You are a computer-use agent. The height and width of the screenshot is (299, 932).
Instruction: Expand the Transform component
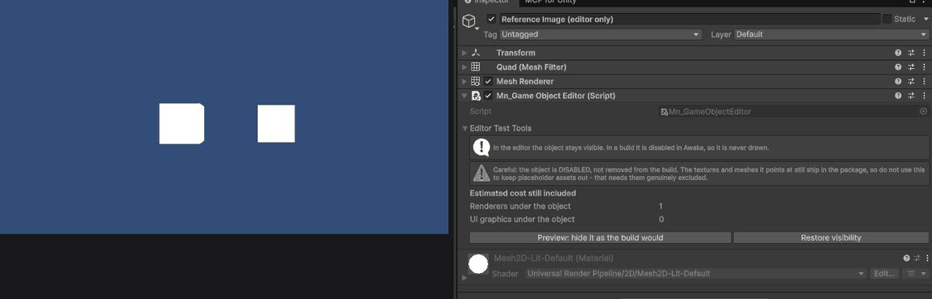pyautogui.click(x=465, y=53)
